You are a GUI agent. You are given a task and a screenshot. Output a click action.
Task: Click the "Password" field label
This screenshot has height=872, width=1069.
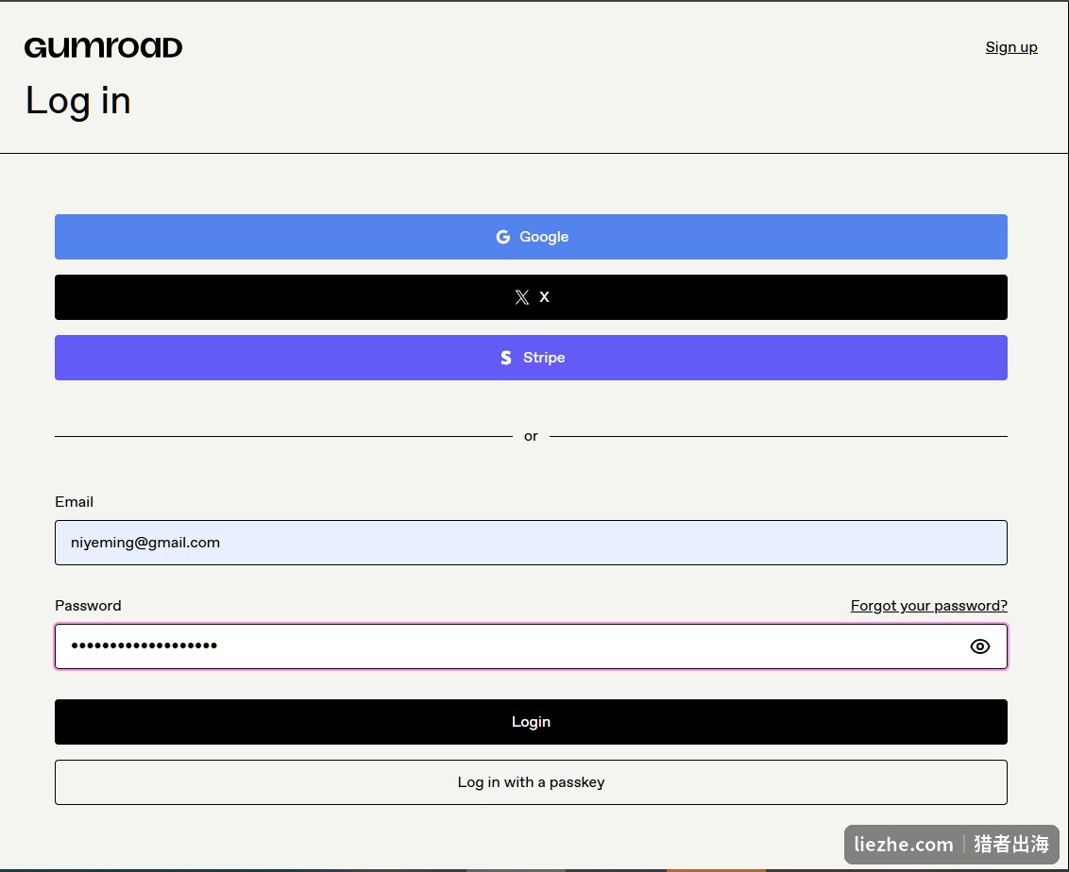(88, 606)
